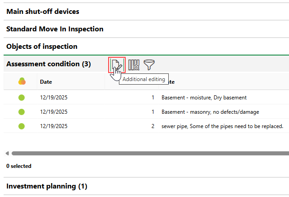Click the date 12/19/2025 in first row

pyautogui.click(x=53, y=98)
